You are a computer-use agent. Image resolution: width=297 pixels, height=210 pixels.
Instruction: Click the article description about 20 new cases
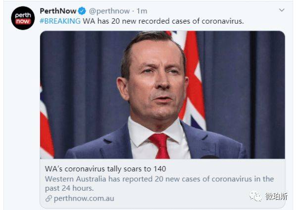159,183
